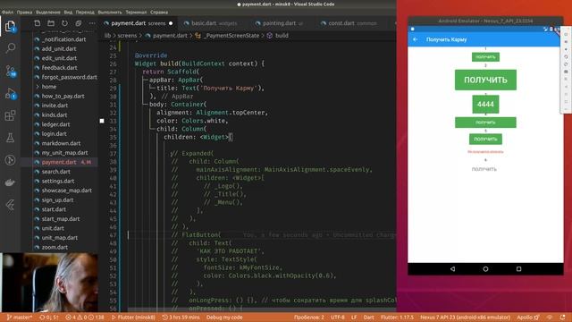Screen dimensions: 572x322
Task: Click the white color swatch on line 33
Action: pyautogui.click(x=102, y=121)
